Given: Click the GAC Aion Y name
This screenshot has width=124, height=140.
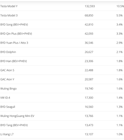Looking at the screenshot, I should coord(7,79).
